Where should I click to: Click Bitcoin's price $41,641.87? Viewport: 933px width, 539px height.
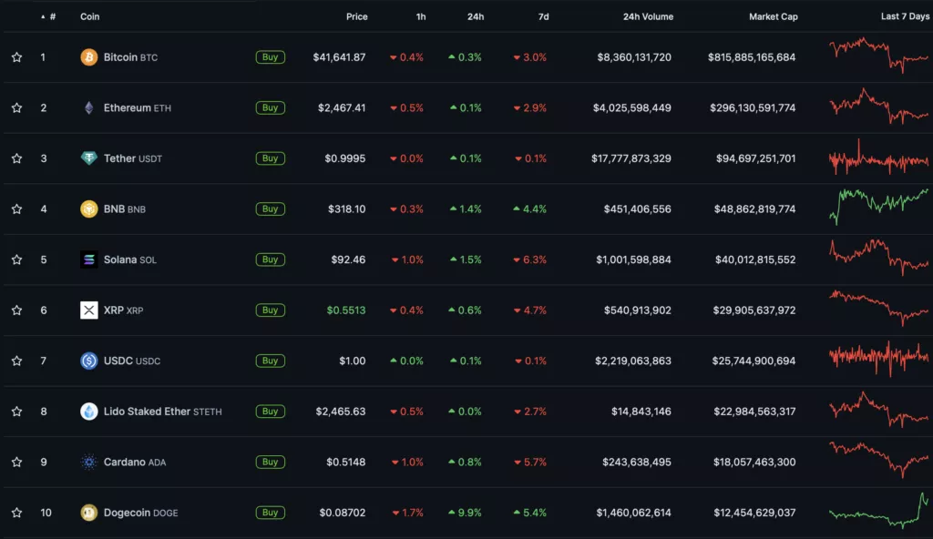point(339,57)
